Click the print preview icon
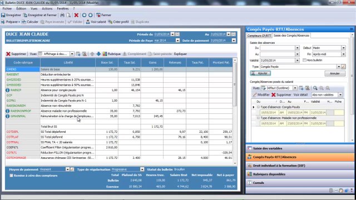 (x=68, y=15)
